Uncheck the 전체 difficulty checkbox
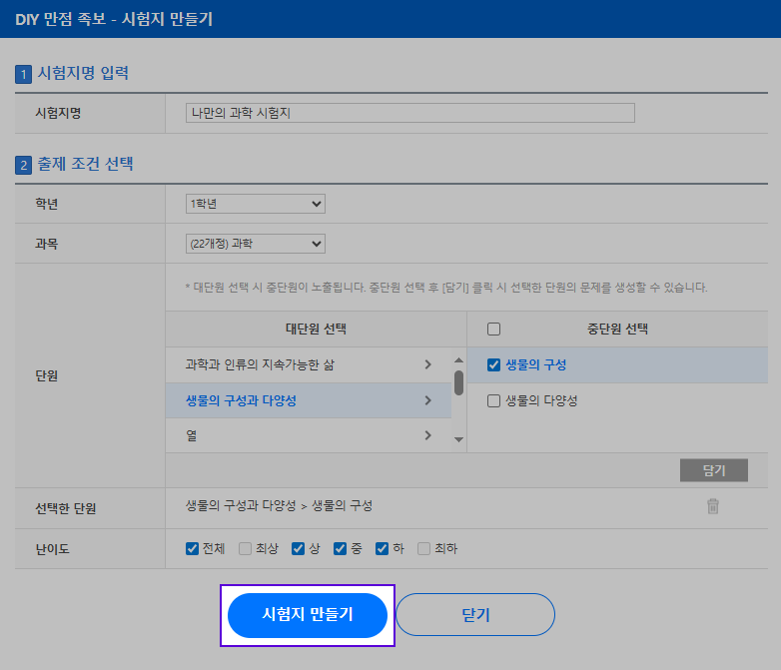 [x=193, y=548]
